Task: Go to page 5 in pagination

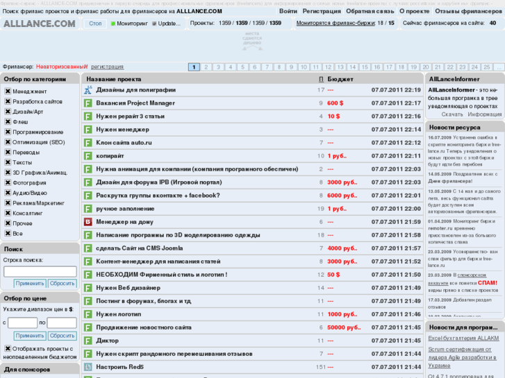Action: [x=242, y=67]
